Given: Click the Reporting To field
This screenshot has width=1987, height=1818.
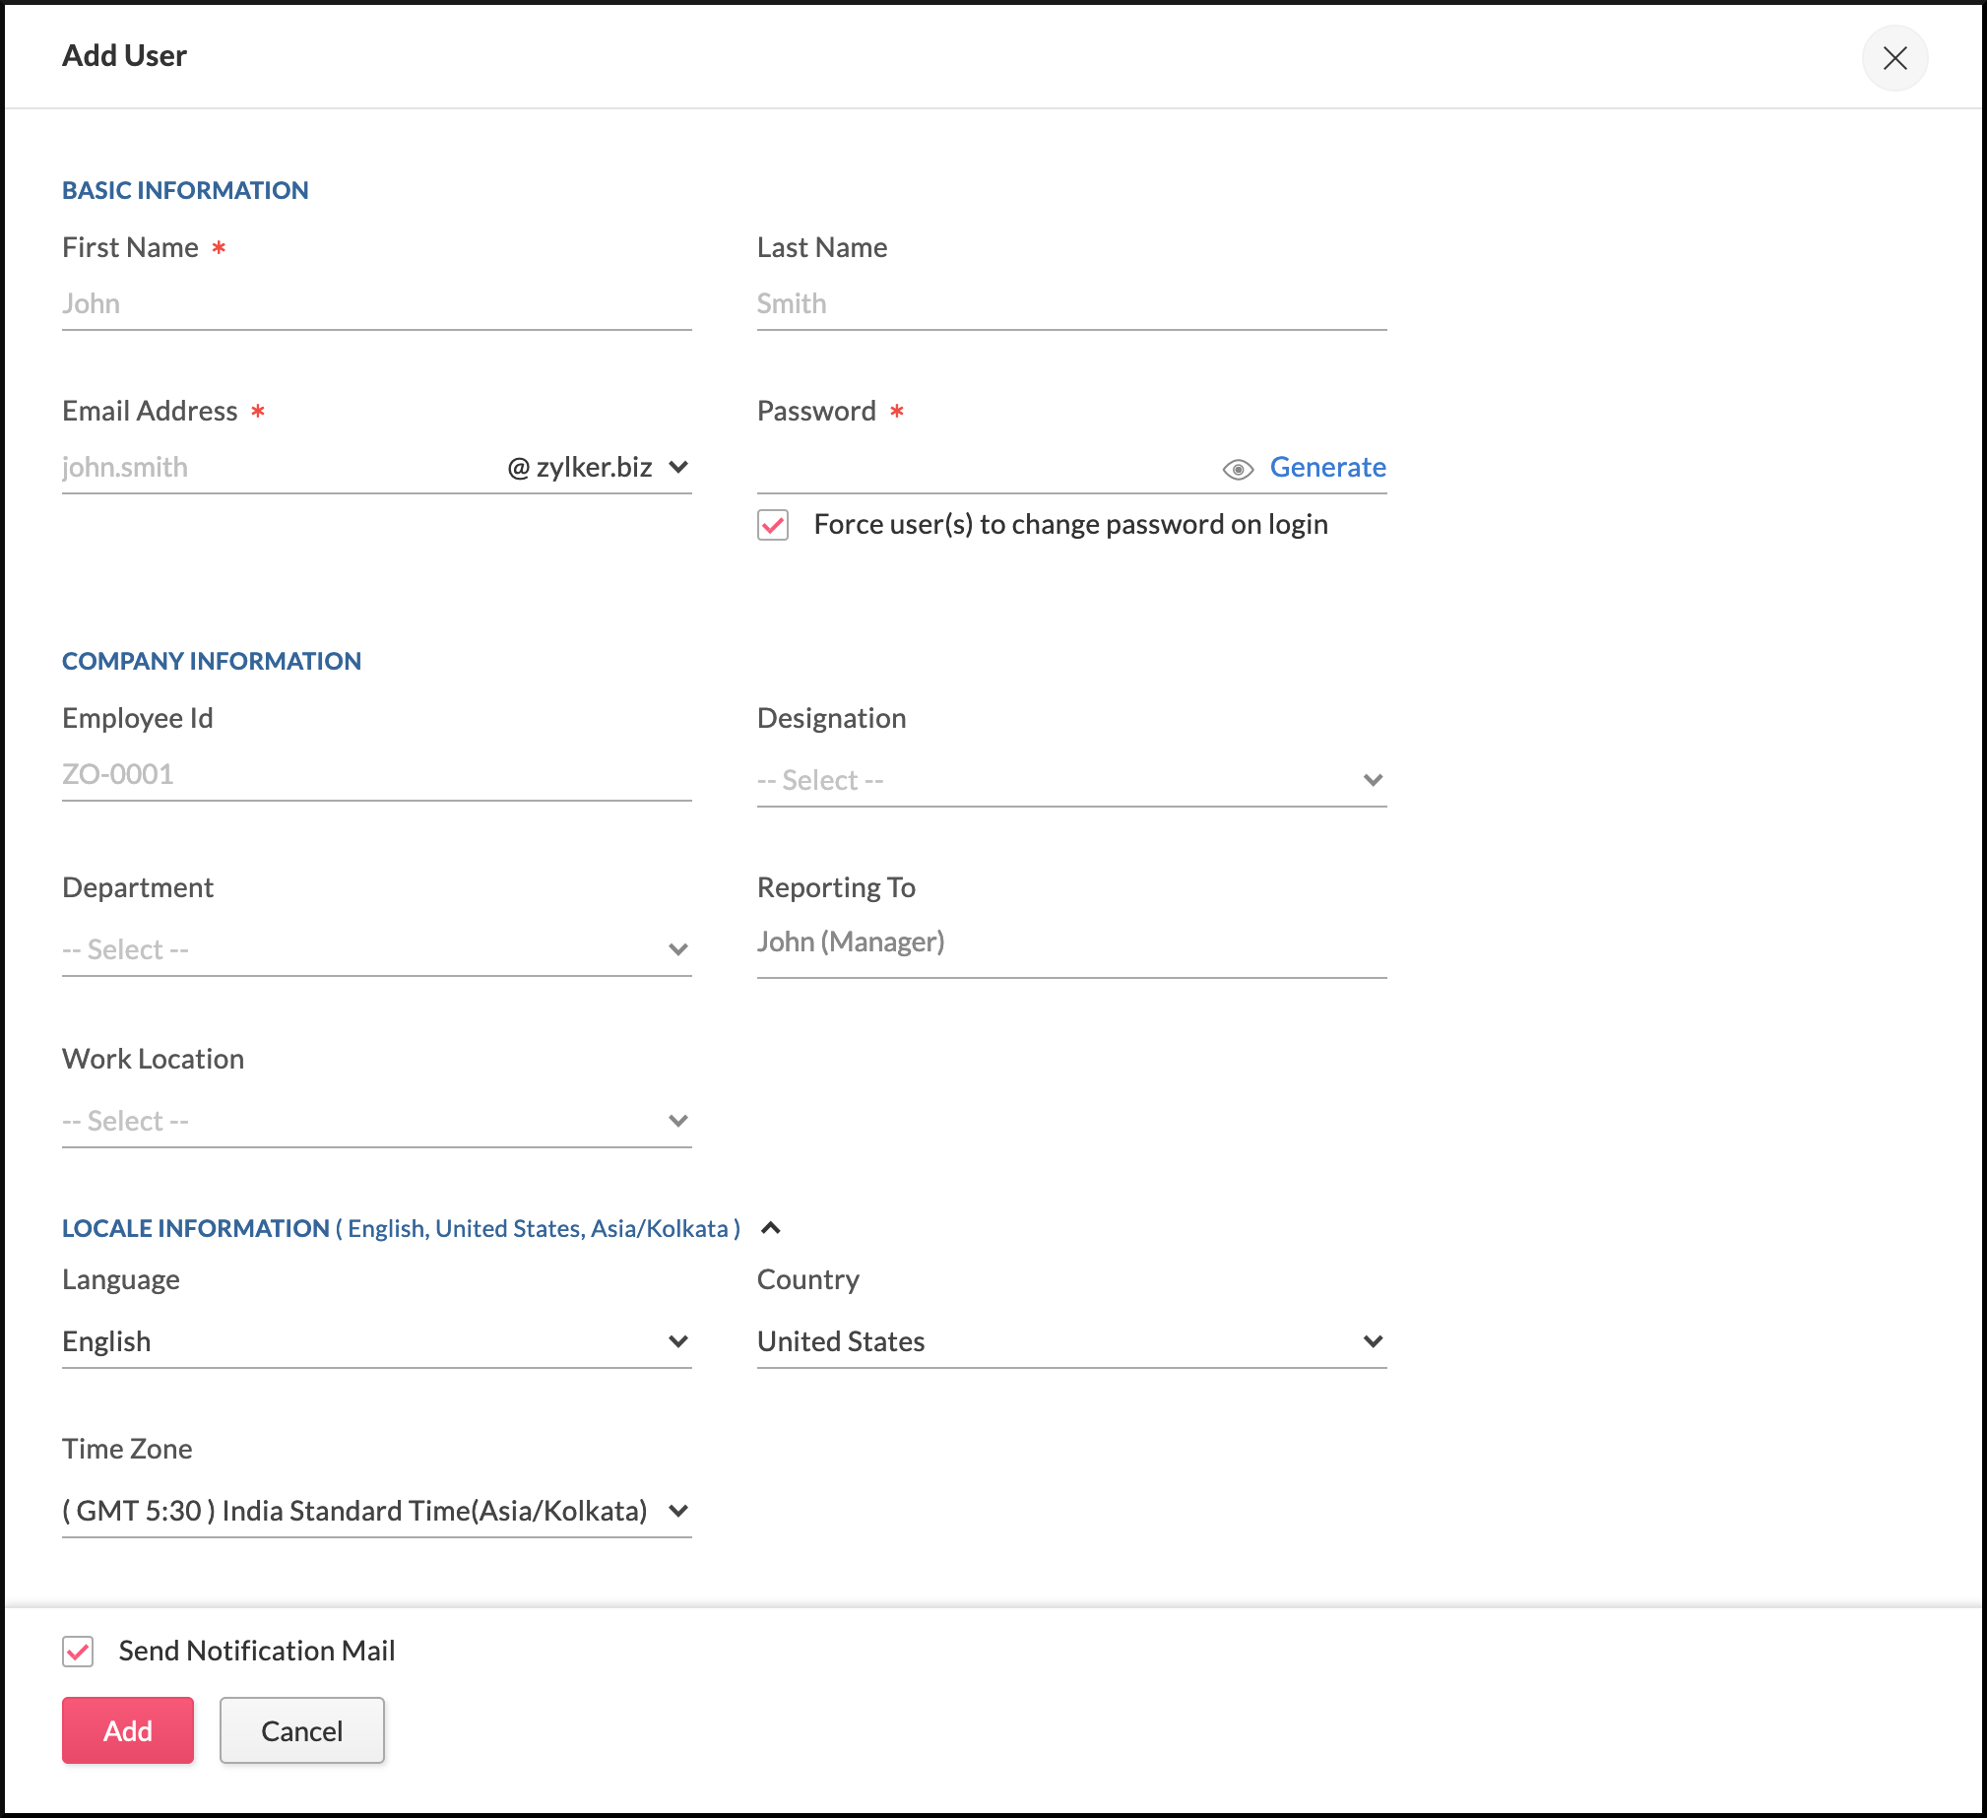Looking at the screenshot, I should point(1070,942).
